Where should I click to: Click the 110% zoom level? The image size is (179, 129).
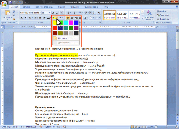click(151, 127)
